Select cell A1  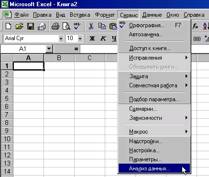tap(28, 66)
